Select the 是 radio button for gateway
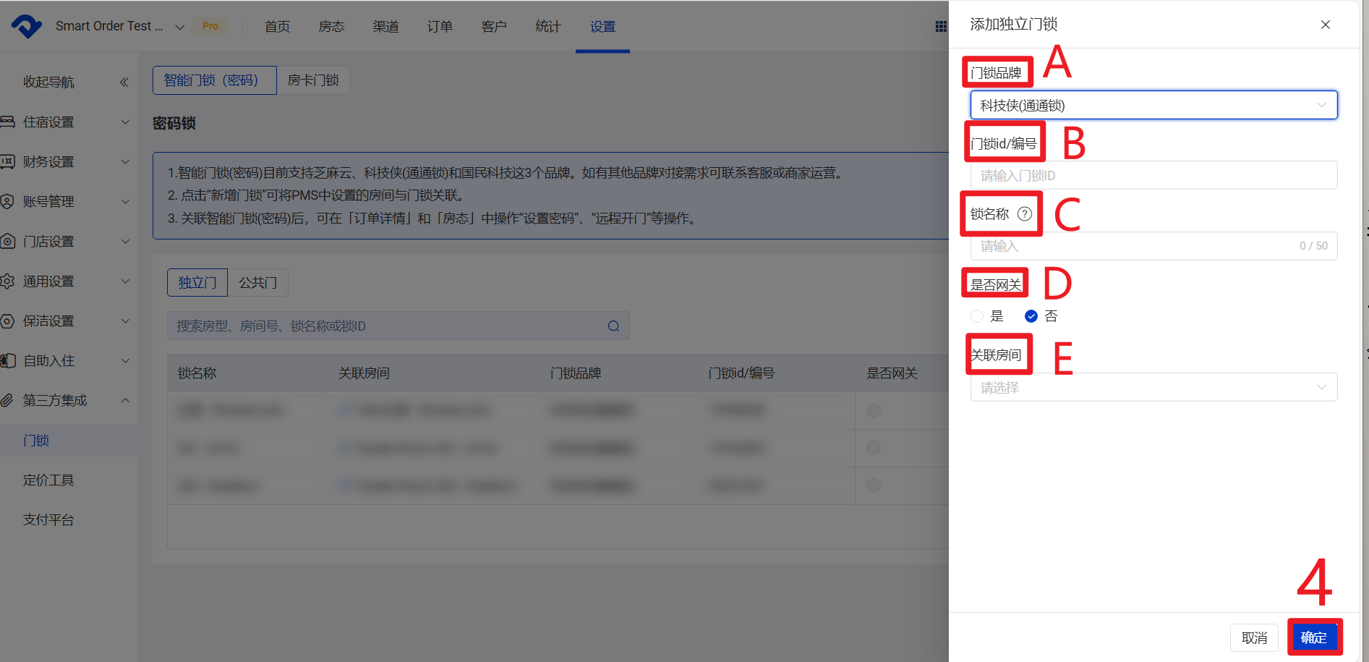The width and height of the screenshot is (1369, 662). click(x=977, y=316)
